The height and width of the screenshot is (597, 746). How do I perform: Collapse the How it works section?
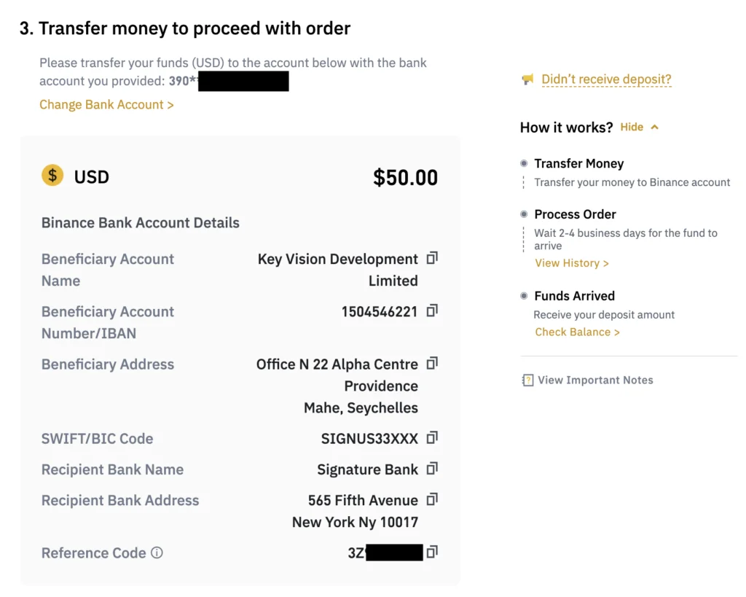coord(632,127)
